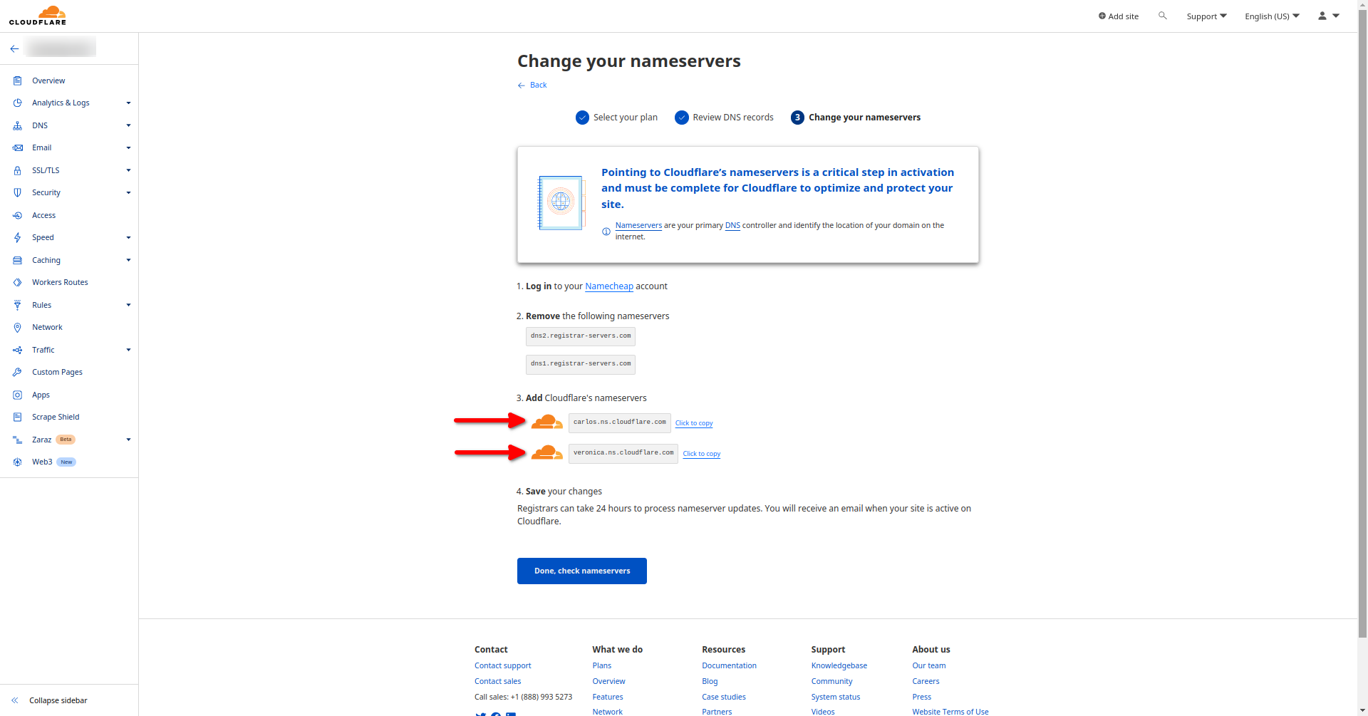Click the Email sidebar icon
Screen dimensions: 1368x716
pos(17,147)
